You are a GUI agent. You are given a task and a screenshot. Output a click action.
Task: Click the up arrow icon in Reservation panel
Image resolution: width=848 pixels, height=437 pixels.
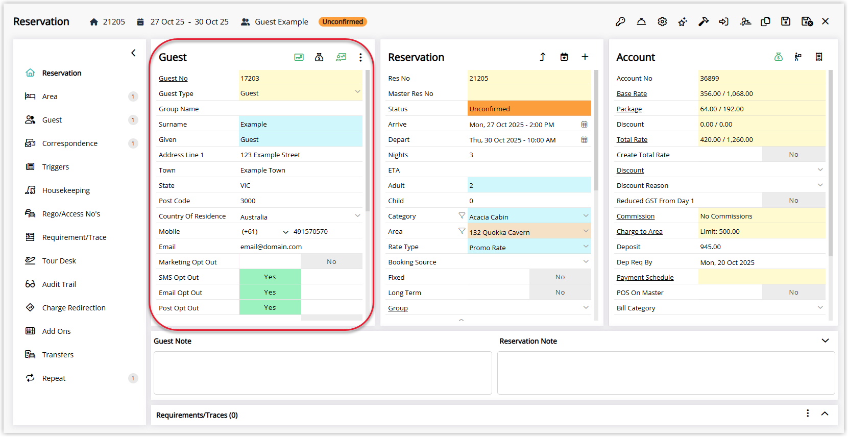(543, 57)
